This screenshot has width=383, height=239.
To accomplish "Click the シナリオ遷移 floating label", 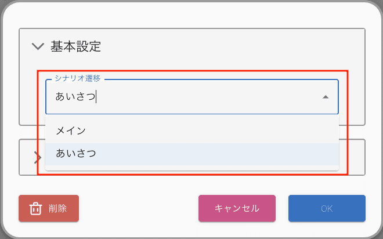I will click(x=78, y=78).
